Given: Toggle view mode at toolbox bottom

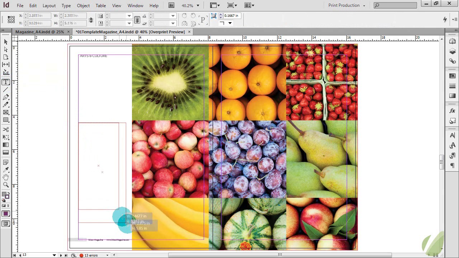Looking at the screenshot, I should [x=6, y=224].
